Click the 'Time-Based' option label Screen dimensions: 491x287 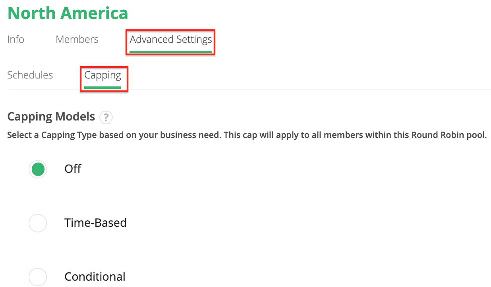pos(95,223)
